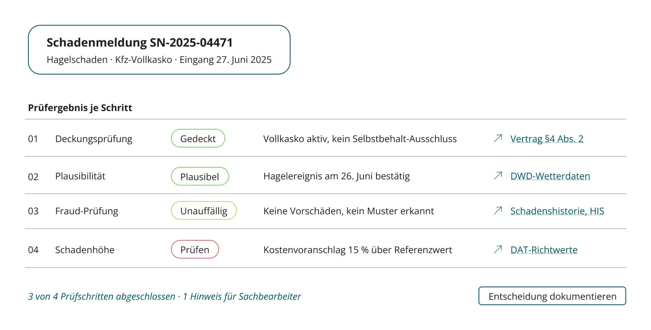This screenshot has height=330, width=651.
Task: Click the arrow icon next to DAT-Richtwerte
Action: tap(498, 249)
